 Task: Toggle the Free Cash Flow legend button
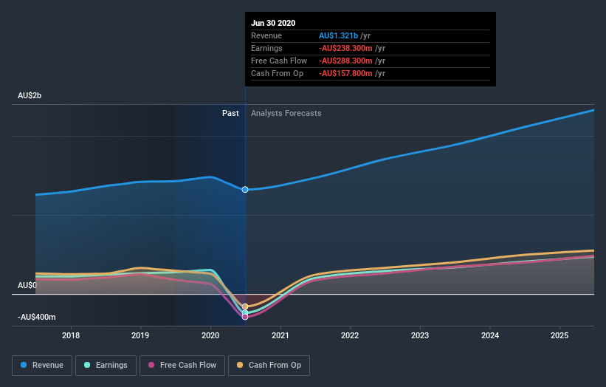point(182,366)
